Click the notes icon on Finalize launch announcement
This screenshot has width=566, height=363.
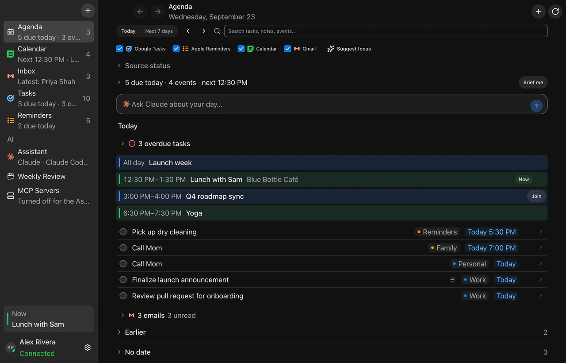453,280
